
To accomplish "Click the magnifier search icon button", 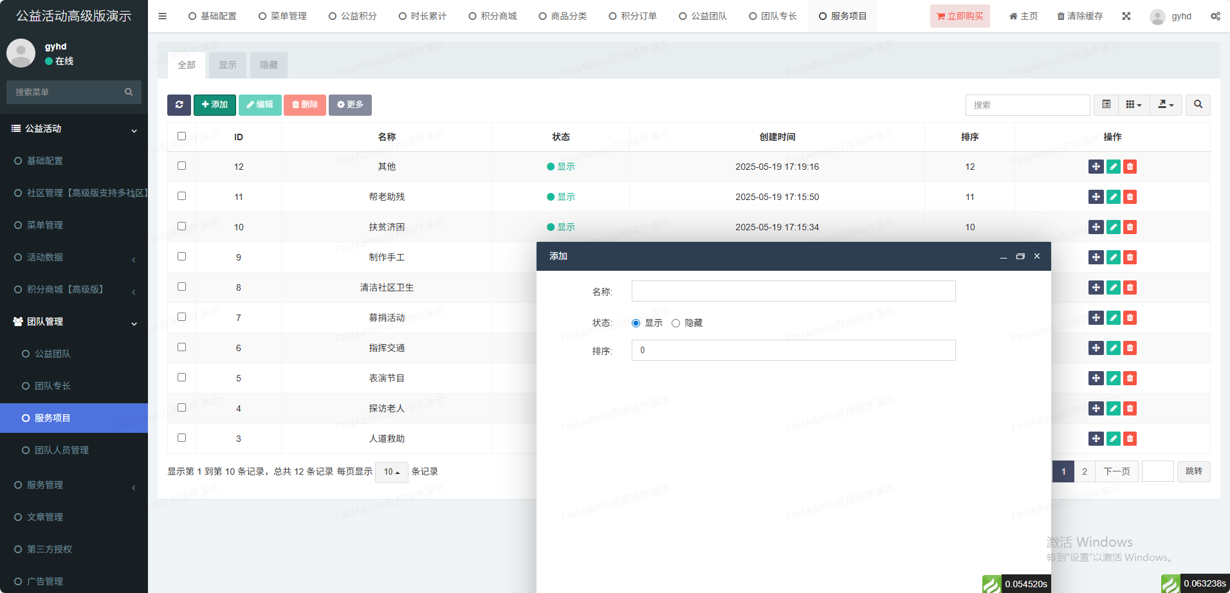I will point(1198,105).
